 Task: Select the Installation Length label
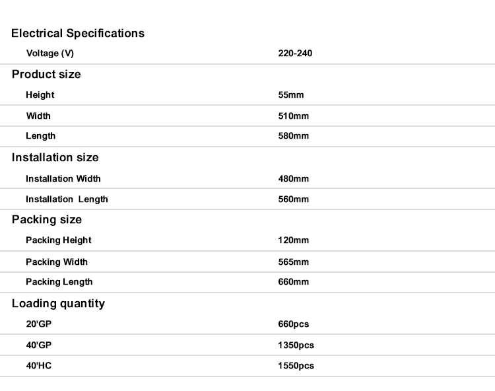(67, 199)
